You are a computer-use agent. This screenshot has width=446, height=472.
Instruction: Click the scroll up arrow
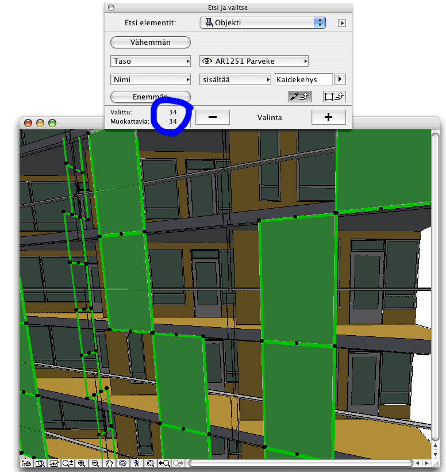435,445
